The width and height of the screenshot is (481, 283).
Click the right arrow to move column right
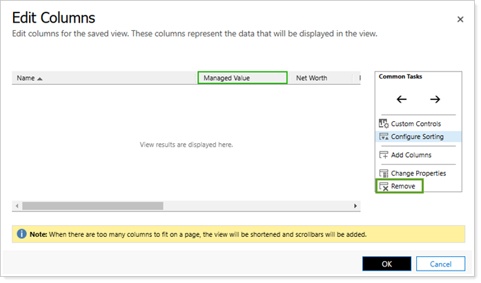(435, 99)
